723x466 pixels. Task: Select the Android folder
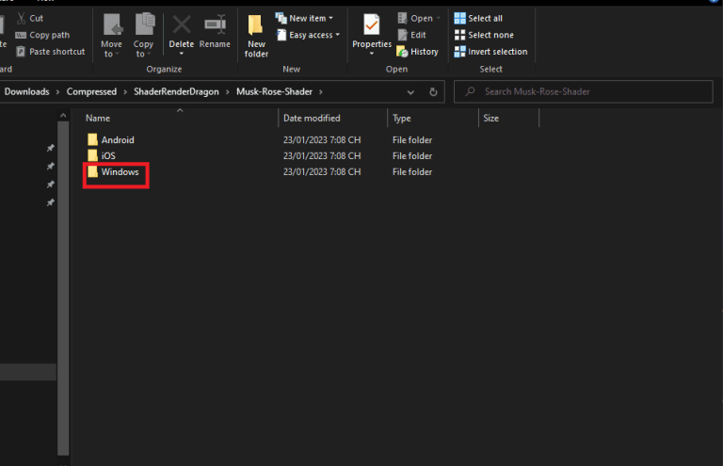pyautogui.click(x=118, y=139)
